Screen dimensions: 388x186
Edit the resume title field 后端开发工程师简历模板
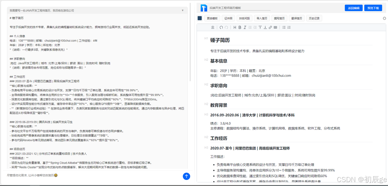pyautogui.click(x=239, y=8)
